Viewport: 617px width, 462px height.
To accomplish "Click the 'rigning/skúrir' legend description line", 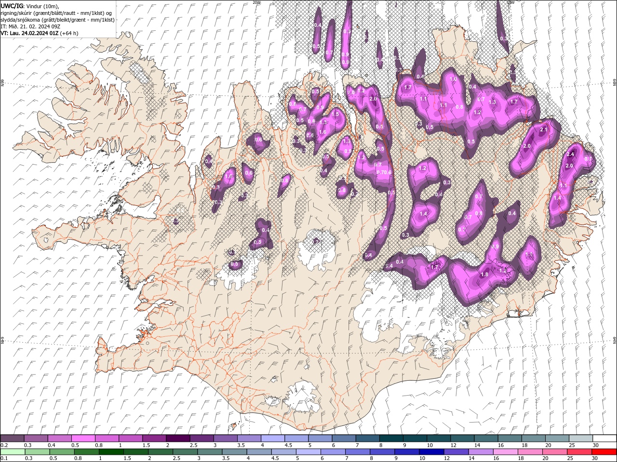I will 56,13.
